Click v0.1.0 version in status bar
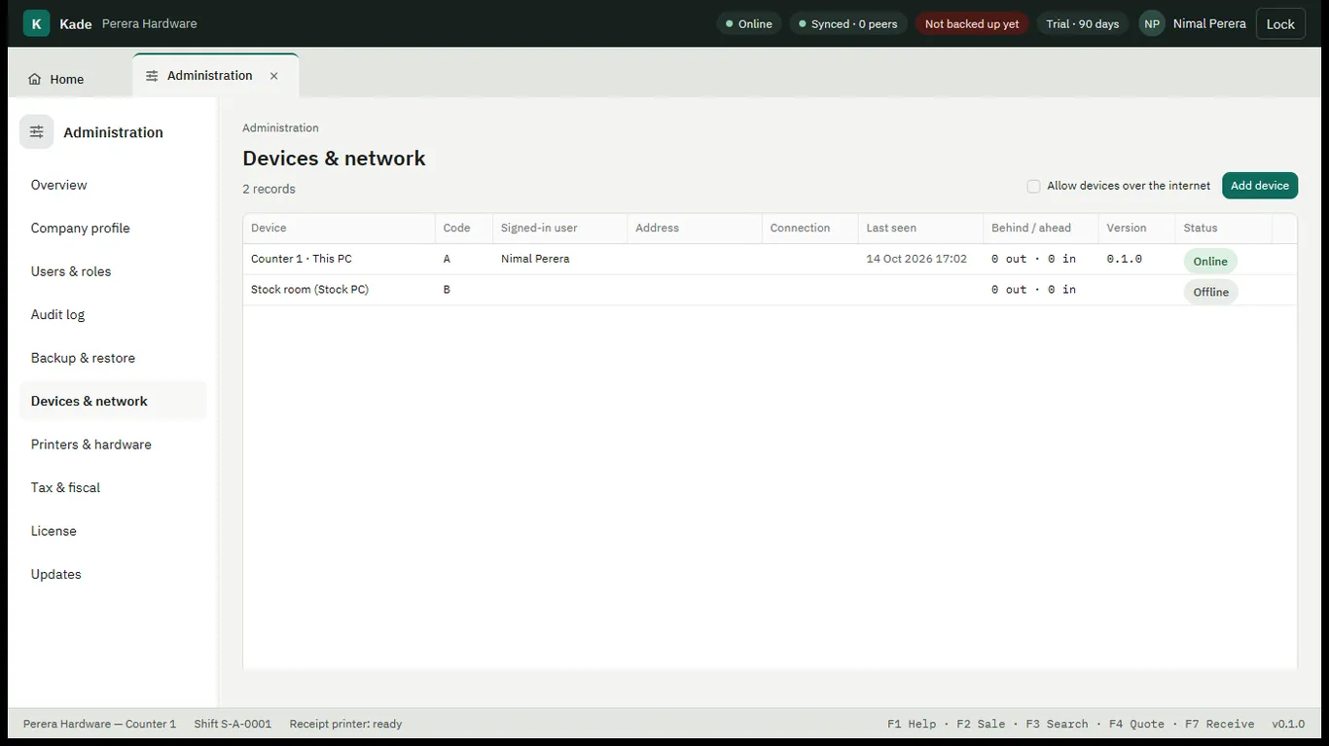The width and height of the screenshot is (1329, 746). pyautogui.click(x=1288, y=724)
